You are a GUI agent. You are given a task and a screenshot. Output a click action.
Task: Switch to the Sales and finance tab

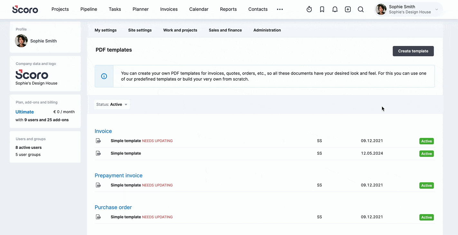tap(225, 30)
